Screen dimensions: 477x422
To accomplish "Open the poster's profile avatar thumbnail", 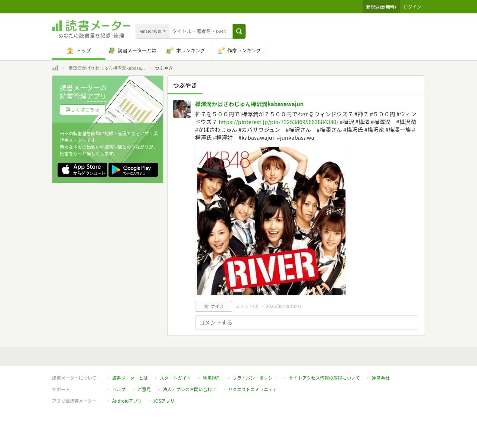I will point(182,109).
